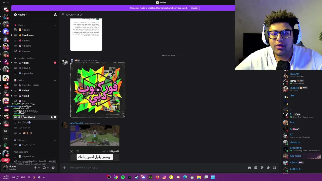Viewport: 322px width, 181px height.
Task: Open headphone output options arrow
Action: tap(48, 168)
